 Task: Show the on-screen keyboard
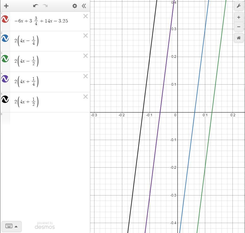pos(11,226)
